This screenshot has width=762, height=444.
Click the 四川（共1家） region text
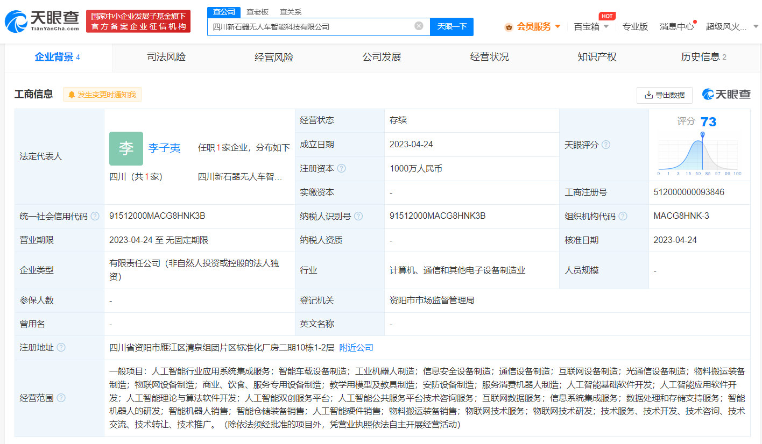[136, 177]
